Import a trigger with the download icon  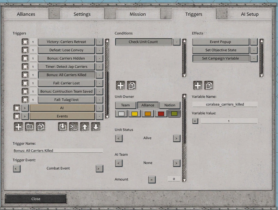coord(63,127)
